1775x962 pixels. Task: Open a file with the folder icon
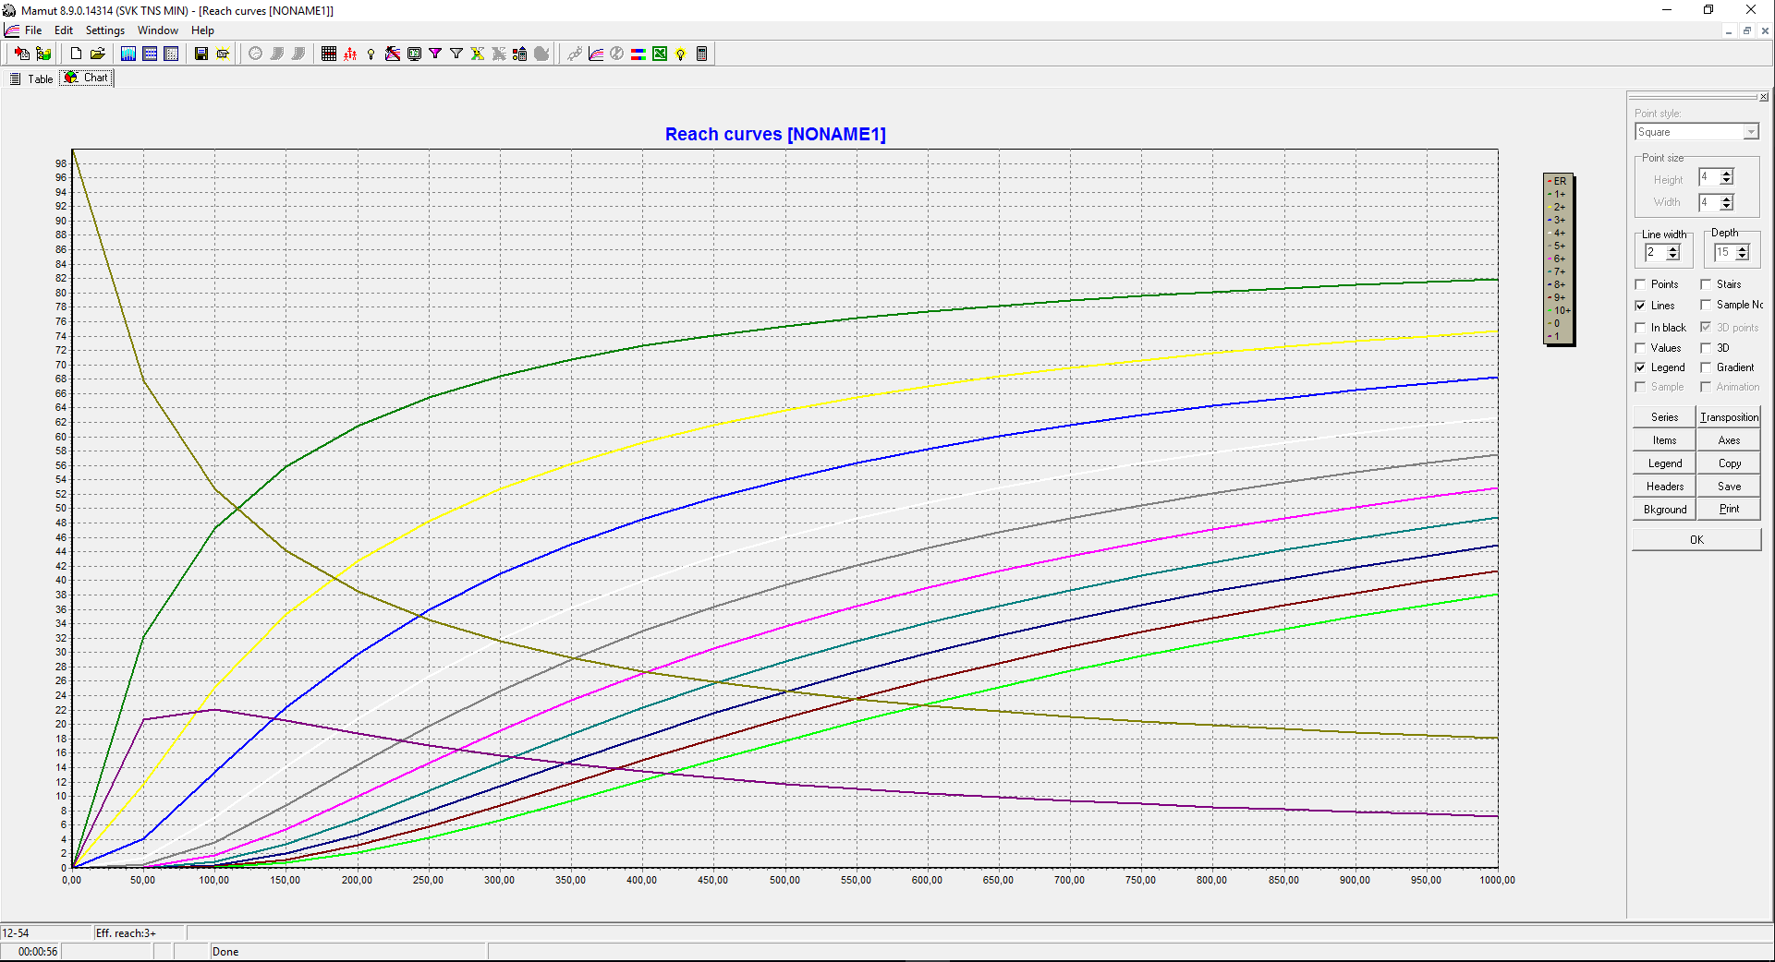97,54
